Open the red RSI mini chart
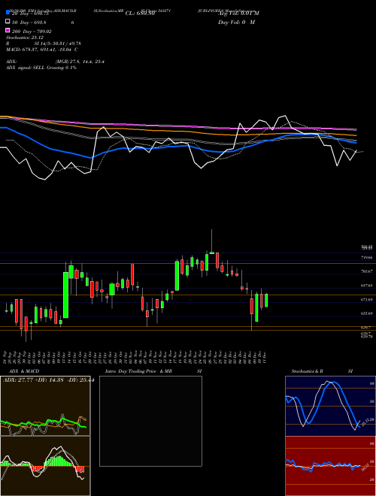 pyautogui.click(x=330, y=466)
